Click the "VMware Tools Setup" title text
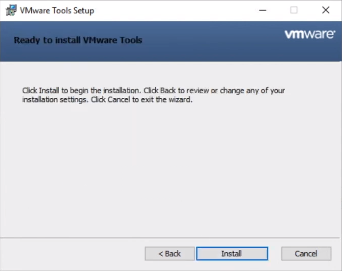342x271 pixels. (57, 10)
